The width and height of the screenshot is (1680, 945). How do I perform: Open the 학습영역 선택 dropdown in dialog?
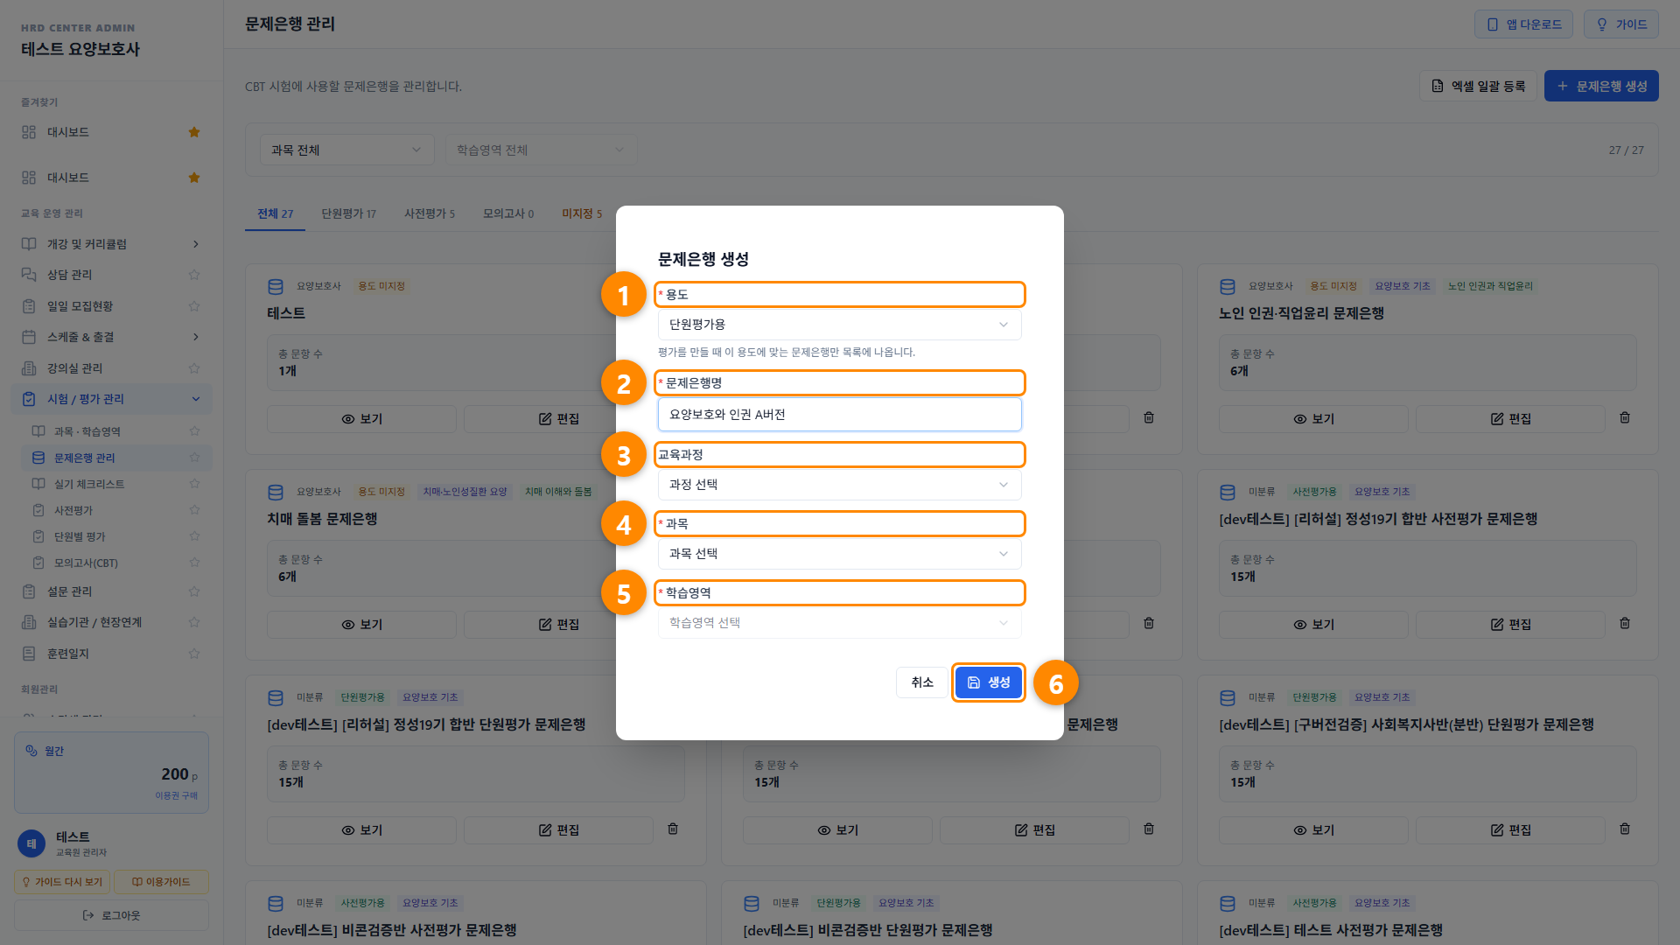coord(839,623)
